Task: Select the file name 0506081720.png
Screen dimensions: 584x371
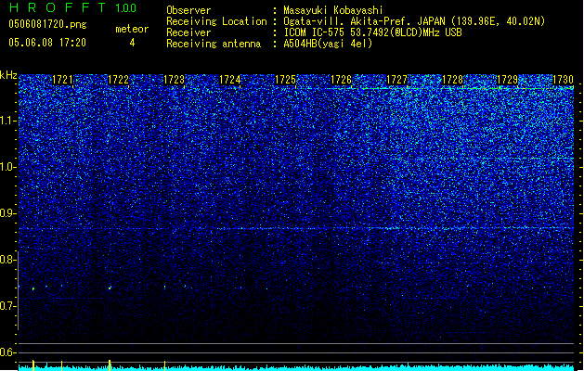Action: pyautogui.click(x=47, y=24)
